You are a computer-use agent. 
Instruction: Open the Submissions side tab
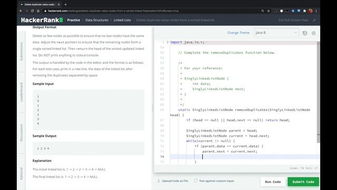click(x=21, y=51)
